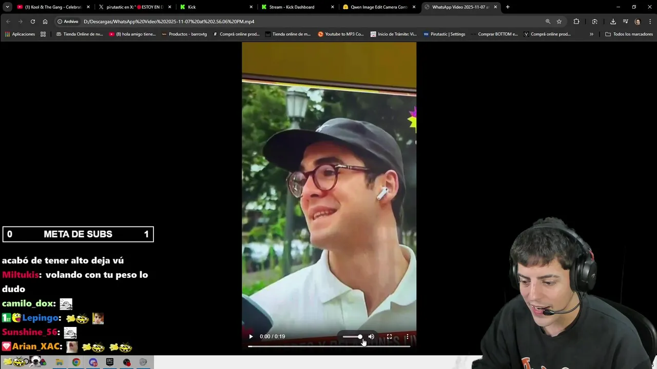
Task: Close the Kool & The Gang tab
Action: coord(88,7)
